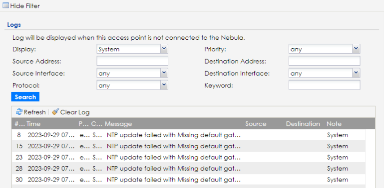Click the Hide Filter list icon
Image resolution: width=384 pixels, height=188 pixels.
(5, 5)
